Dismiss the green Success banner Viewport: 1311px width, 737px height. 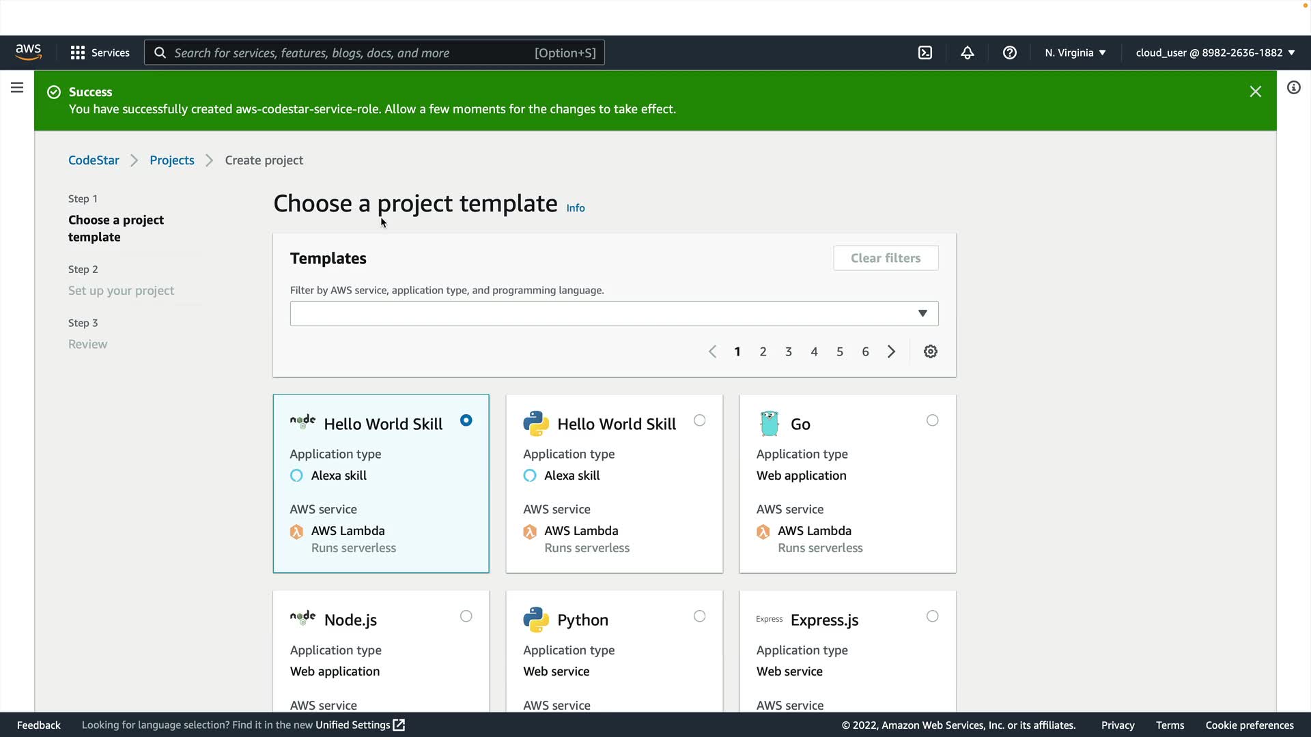(x=1256, y=91)
